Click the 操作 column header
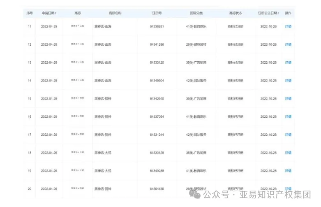This screenshot has width=321, height=207. coord(288,13)
